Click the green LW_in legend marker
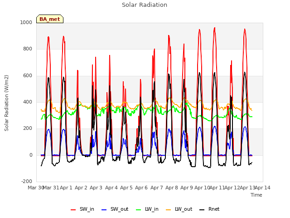 click(139, 210)
